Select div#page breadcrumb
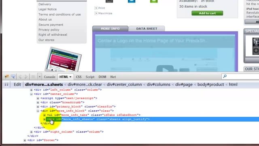The height and width of the screenshot is (146, 259). point(184,84)
